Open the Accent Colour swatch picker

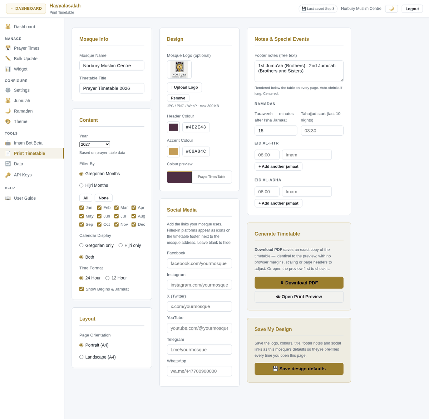tap(173, 151)
